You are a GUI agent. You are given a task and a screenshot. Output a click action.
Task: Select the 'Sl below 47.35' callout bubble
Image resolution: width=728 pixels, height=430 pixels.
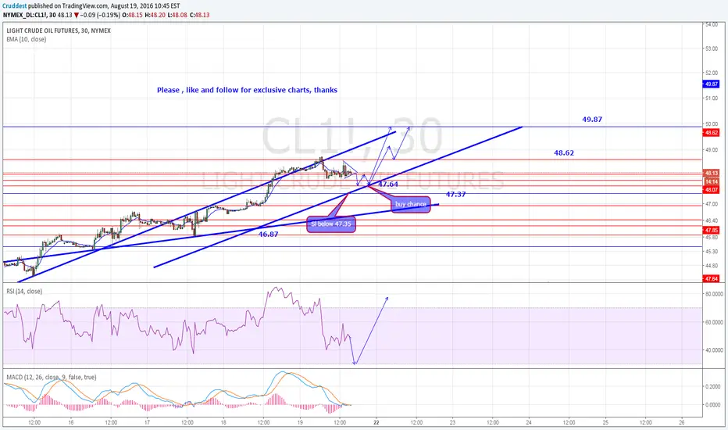[331, 224]
